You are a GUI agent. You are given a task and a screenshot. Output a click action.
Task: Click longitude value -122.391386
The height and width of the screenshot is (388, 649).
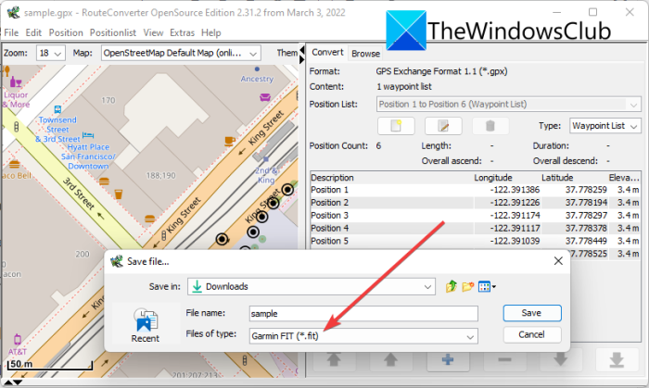pos(515,190)
